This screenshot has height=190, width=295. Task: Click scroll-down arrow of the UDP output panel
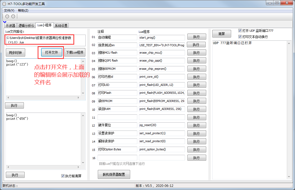point(289,177)
